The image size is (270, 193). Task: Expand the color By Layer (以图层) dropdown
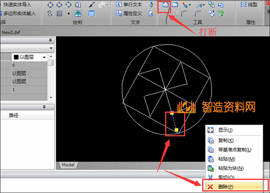44,57
